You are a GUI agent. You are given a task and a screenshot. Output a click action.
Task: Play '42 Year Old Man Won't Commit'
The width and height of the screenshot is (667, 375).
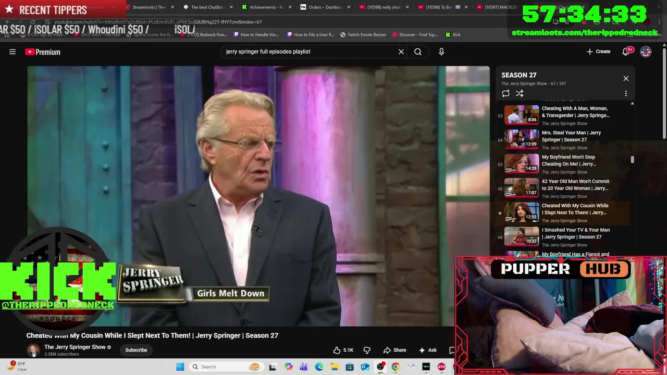[x=564, y=189]
